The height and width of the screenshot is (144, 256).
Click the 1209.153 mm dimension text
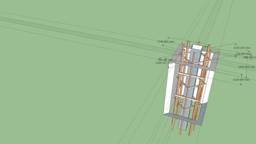[164, 63]
